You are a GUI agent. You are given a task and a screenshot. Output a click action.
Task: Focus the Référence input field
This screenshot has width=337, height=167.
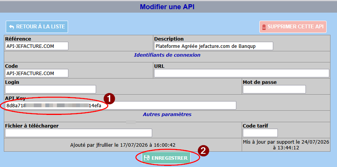point(37,46)
